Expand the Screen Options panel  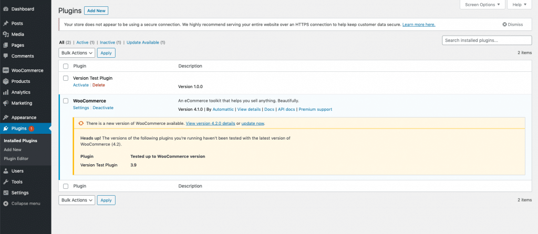482,4
